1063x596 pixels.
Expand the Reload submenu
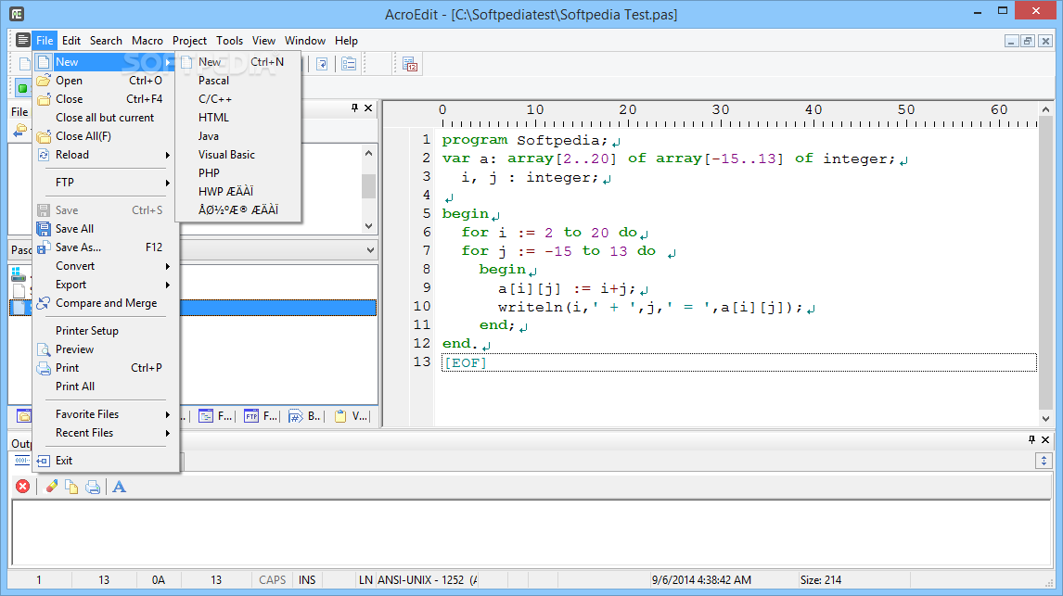point(106,155)
